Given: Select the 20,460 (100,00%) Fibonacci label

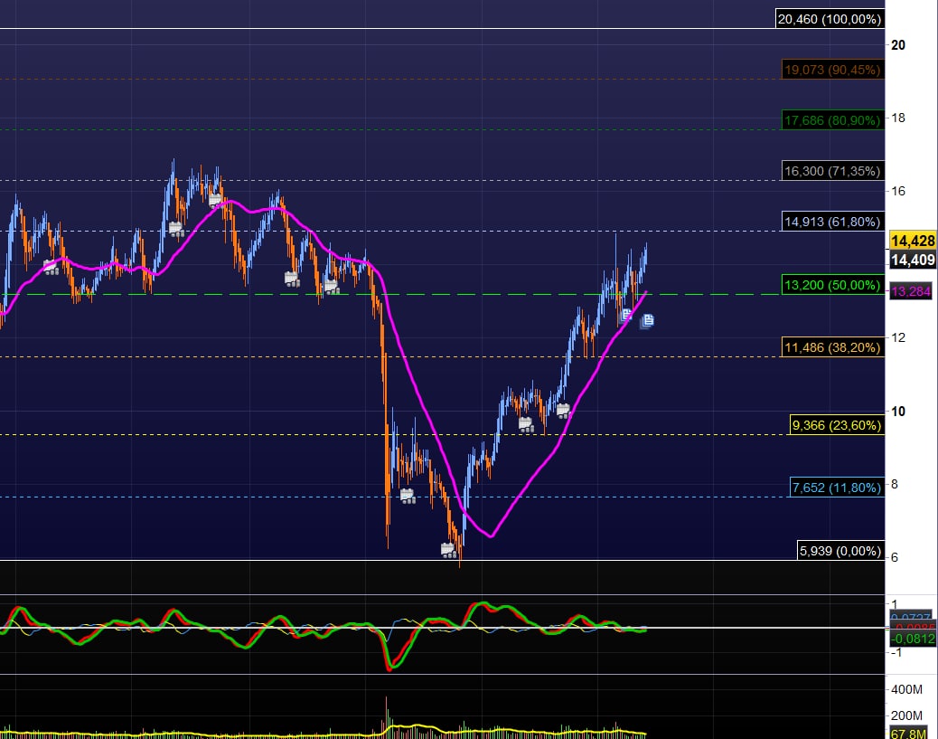Looking at the screenshot, I should (x=829, y=18).
